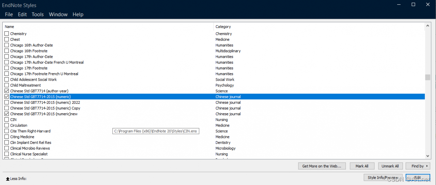436x185 pixels.
Task: Tick the Chest style checkbox
Action: pyautogui.click(x=6, y=39)
